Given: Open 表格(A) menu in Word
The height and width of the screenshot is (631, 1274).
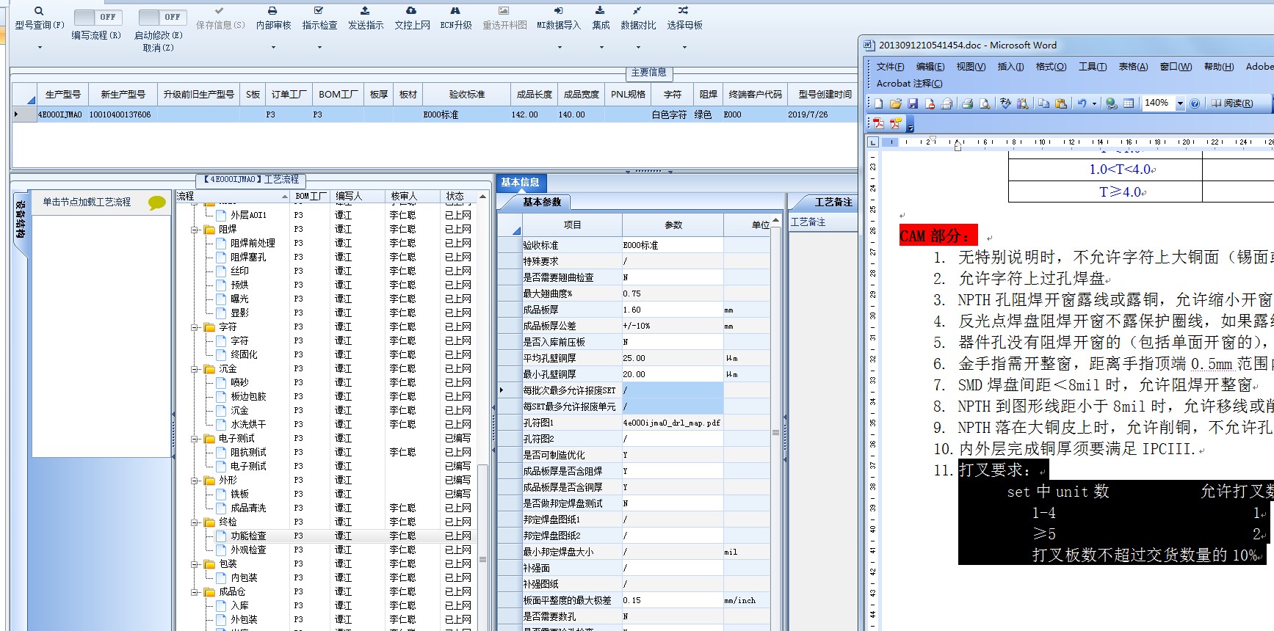Looking at the screenshot, I should (1133, 67).
